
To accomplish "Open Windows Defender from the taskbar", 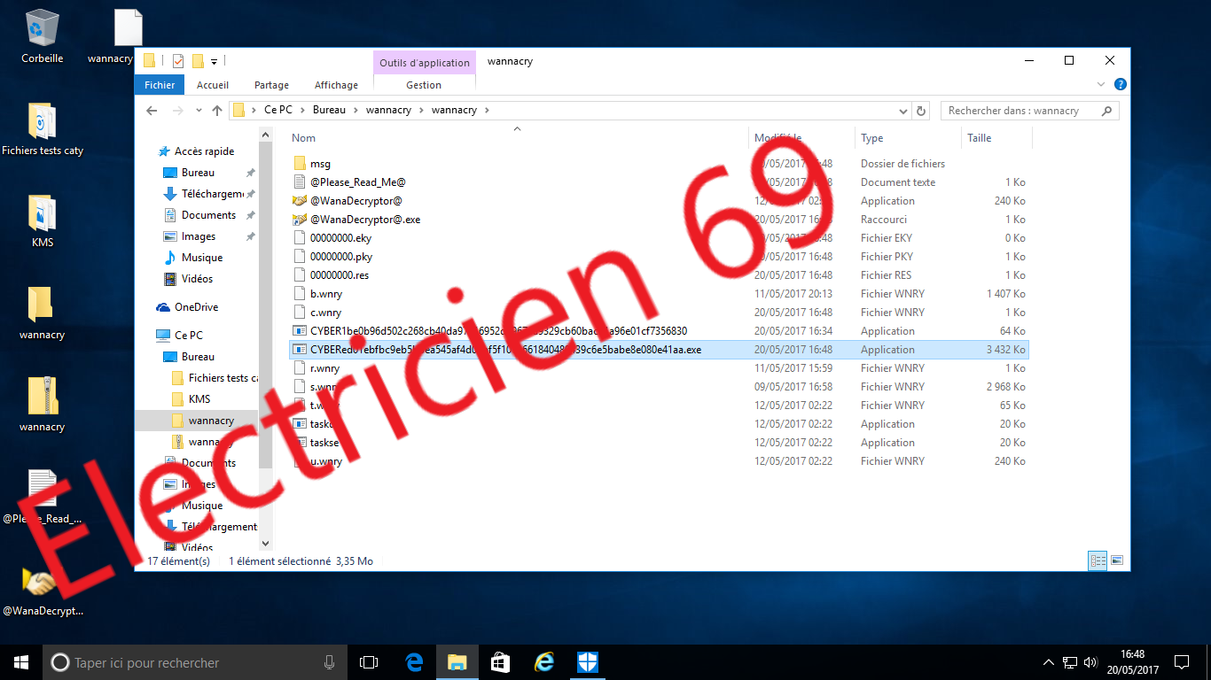I will 588,662.
